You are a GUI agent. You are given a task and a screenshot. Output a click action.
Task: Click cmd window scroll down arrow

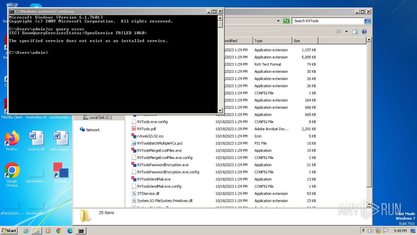pos(220,110)
